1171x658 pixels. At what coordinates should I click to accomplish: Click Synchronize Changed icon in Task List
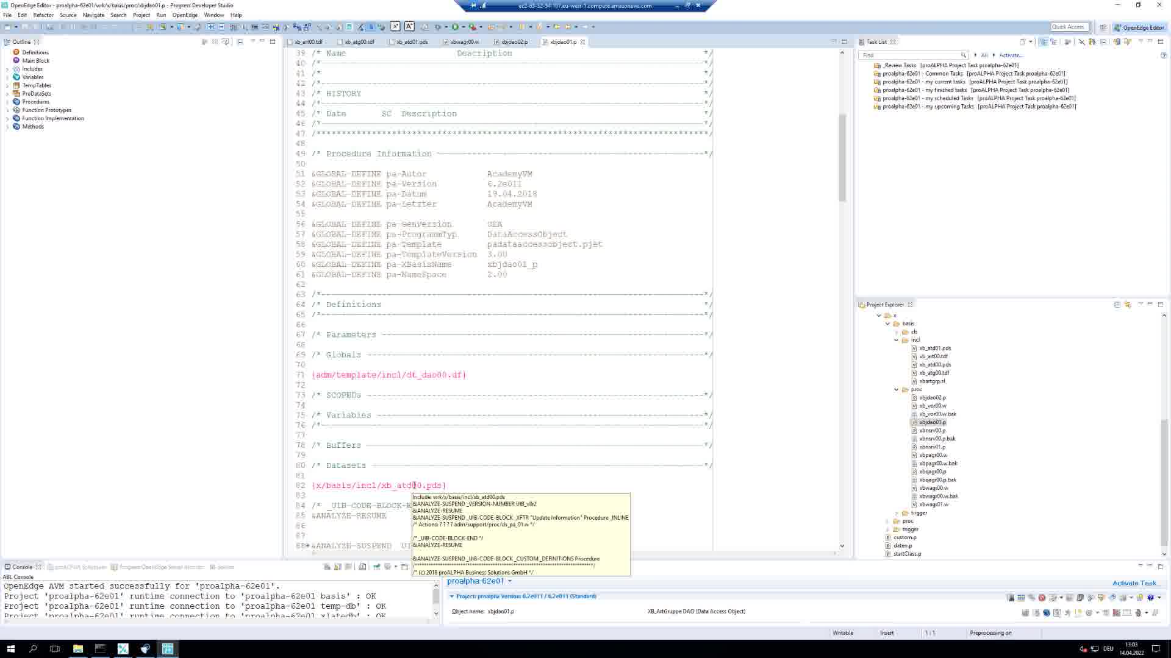pyautogui.click(x=1117, y=41)
